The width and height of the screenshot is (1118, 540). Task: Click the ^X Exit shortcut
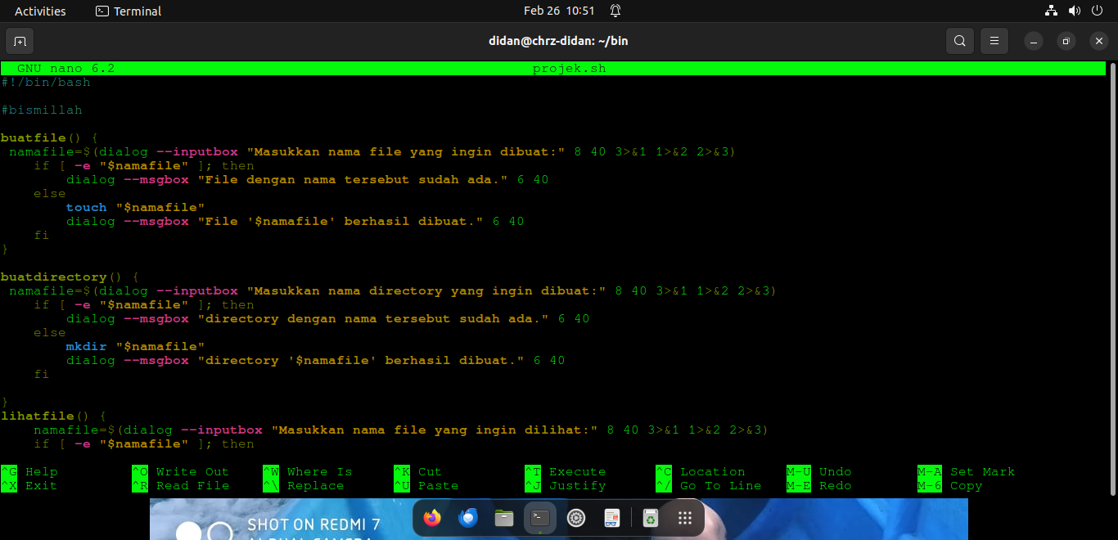tap(29, 486)
